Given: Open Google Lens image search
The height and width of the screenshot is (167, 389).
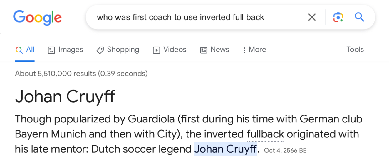Looking at the screenshot, I should coord(338,17).
